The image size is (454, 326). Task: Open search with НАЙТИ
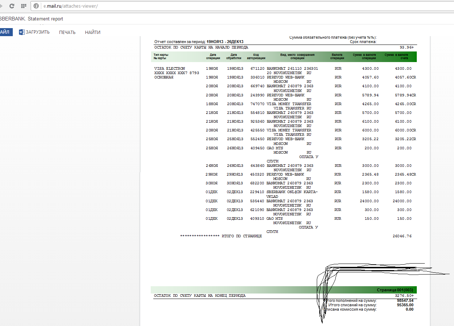[x=93, y=32]
